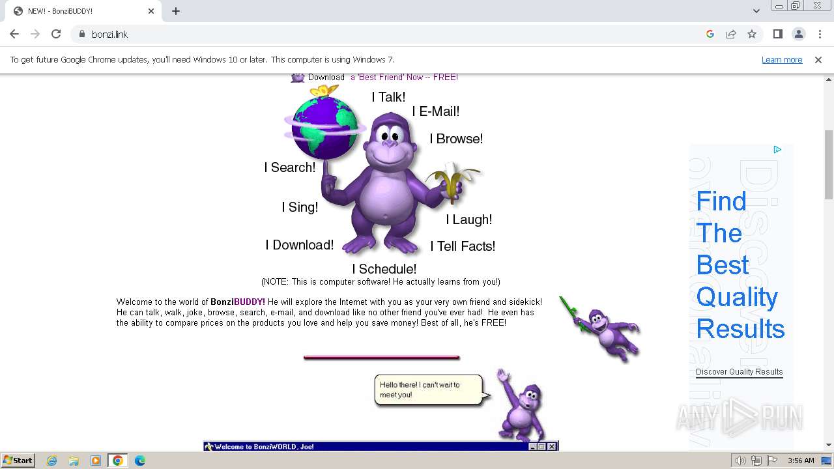Launch Microsoft Edge from the taskbar
Screen dimensions: 834x469
click(140, 461)
